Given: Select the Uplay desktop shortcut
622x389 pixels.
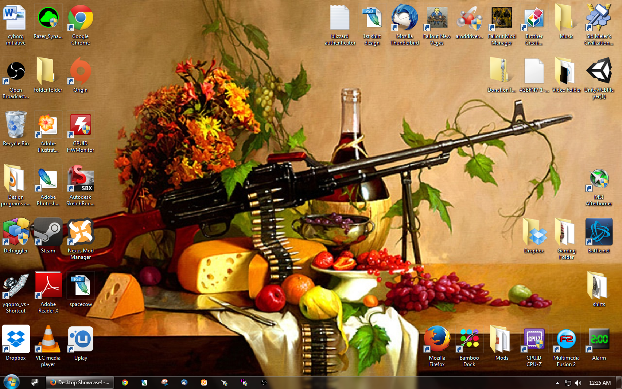Looking at the screenshot, I should (81, 344).
